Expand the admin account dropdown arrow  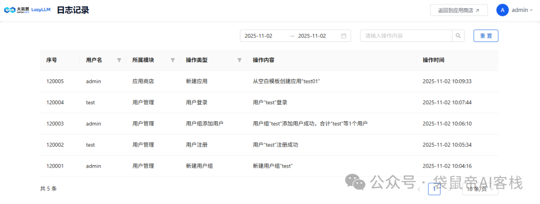531,10
